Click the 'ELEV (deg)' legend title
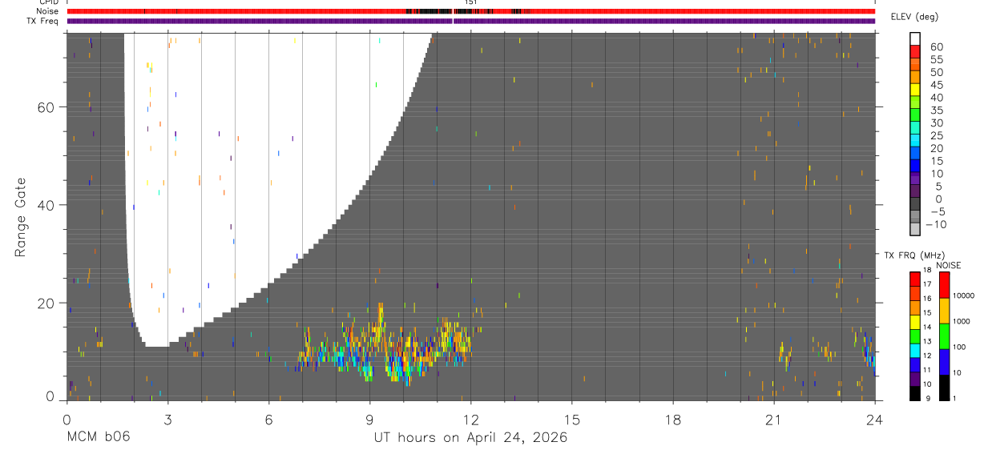The height and width of the screenshot is (454, 984). (914, 17)
